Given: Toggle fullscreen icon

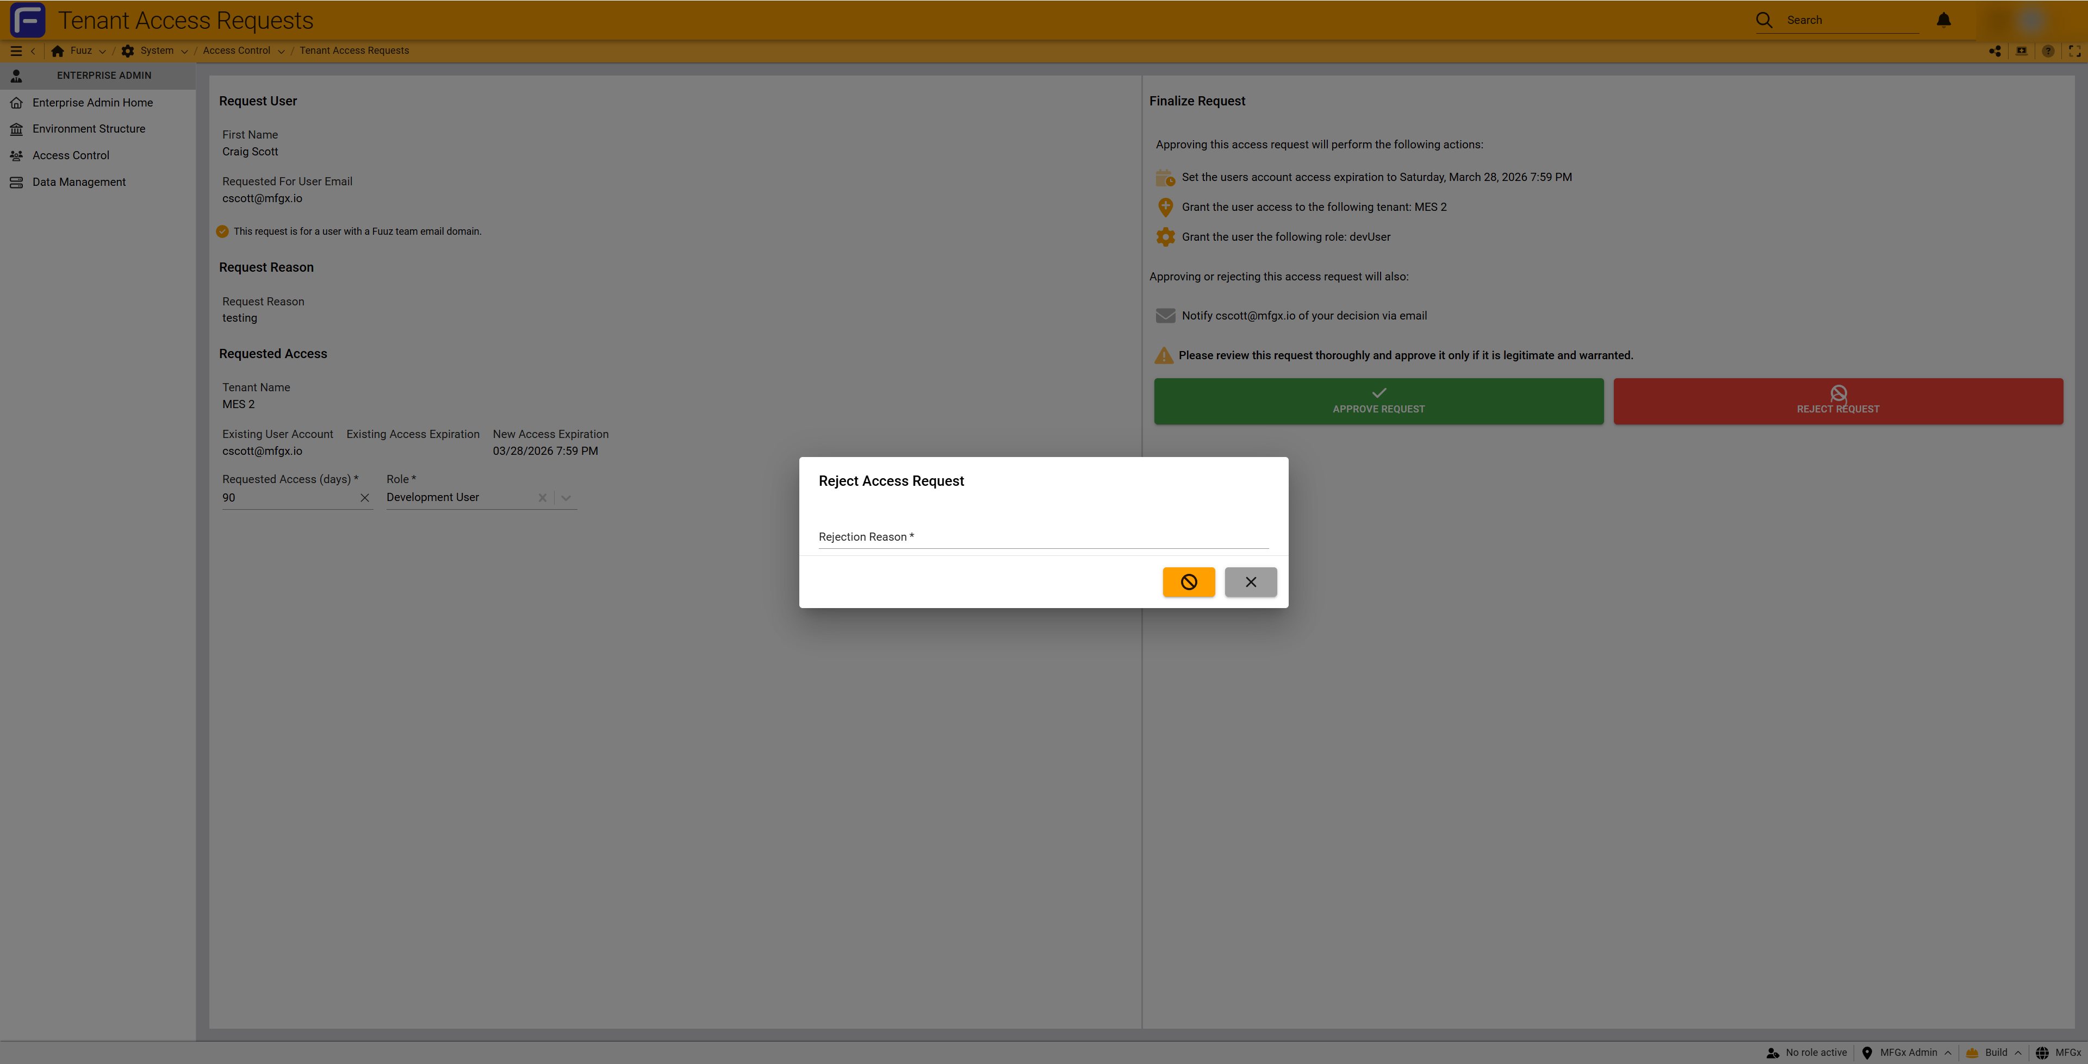Looking at the screenshot, I should 2075,51.
